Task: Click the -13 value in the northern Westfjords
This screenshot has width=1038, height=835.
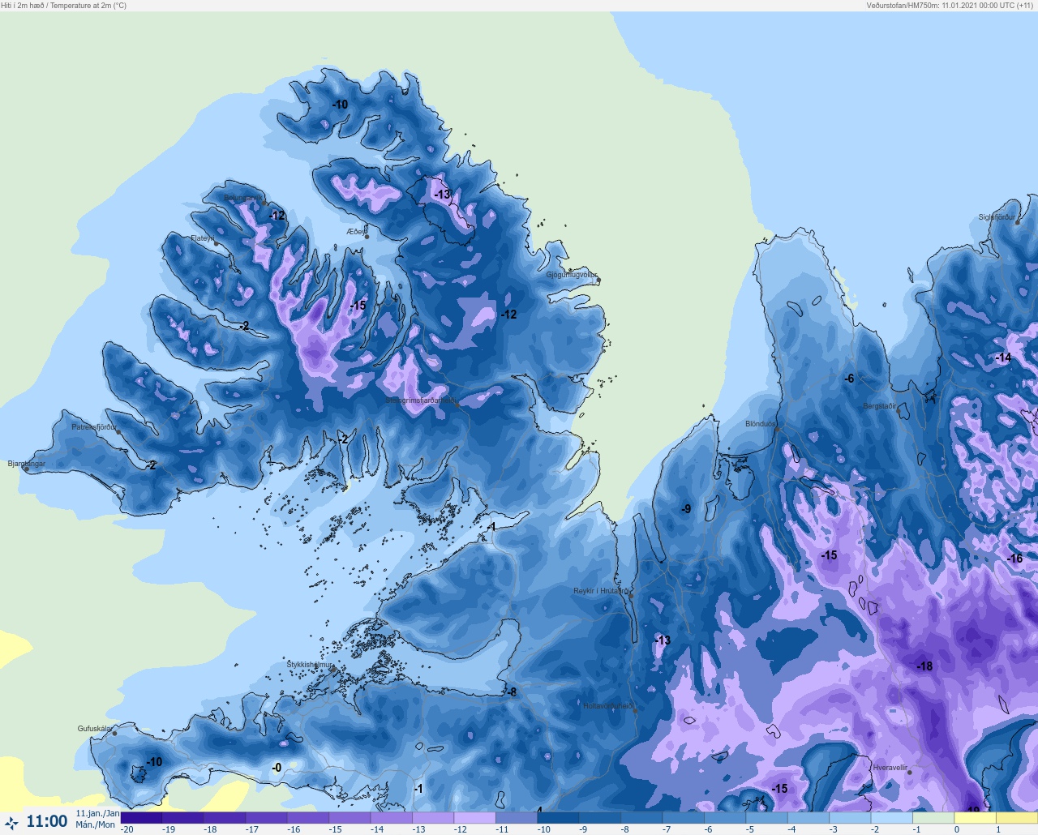Action: pyautogui.click(x=442, y=195)
